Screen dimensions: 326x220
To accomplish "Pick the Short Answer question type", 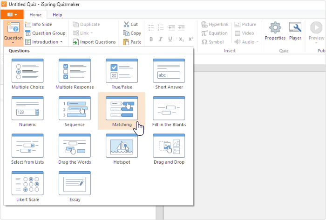I will (x=169, y=74).
